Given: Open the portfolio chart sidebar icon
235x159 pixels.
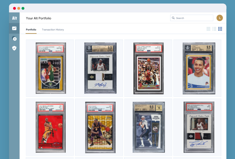Looking at the screenshot, I should (14, 28).
